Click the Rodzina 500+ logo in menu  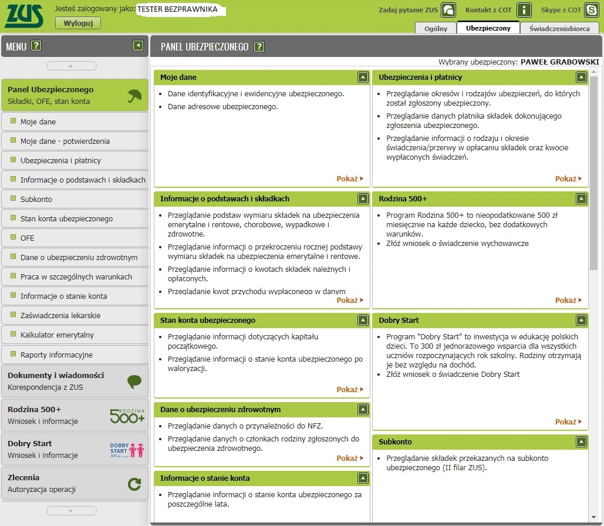click(x=127, y=416)
